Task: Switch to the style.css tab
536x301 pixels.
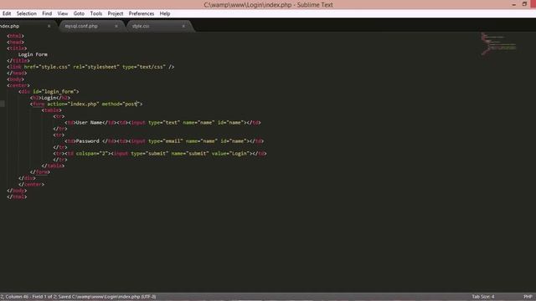Action: [159, 26]
